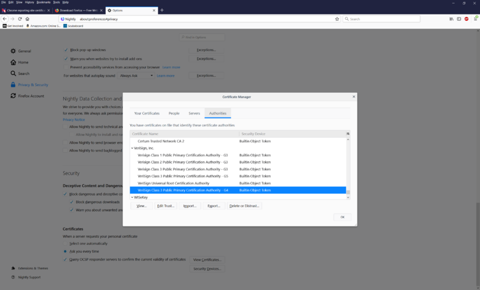The width and height of the screenshot is (480, 290).
Task: Reload the page with the refresh icon
Action: tap(21, 19)
